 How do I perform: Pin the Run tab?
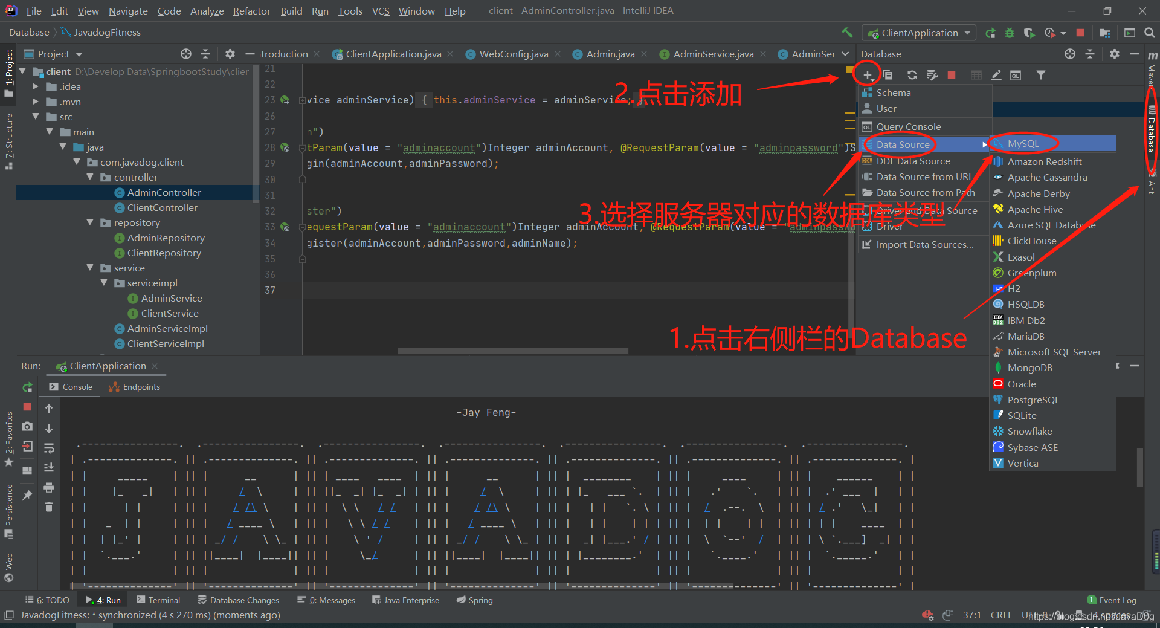[x=27, y=495]
